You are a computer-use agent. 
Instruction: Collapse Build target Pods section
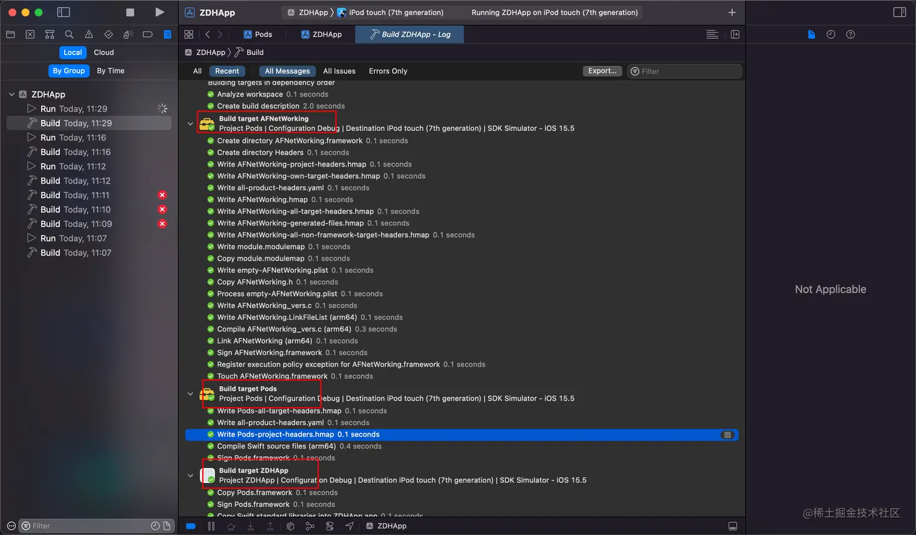(x=190, y=394)
